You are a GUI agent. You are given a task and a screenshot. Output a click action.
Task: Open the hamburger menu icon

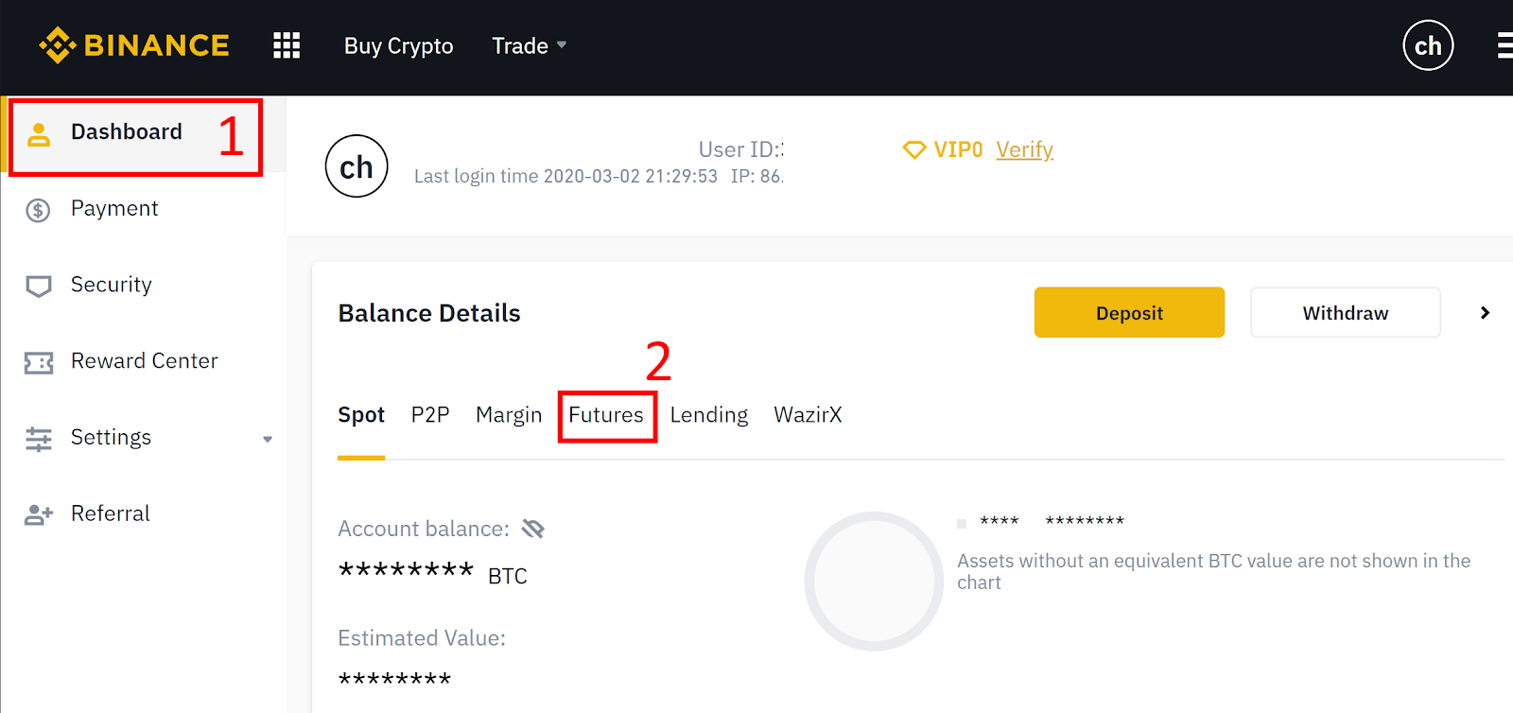click(x=1504, y=45)
